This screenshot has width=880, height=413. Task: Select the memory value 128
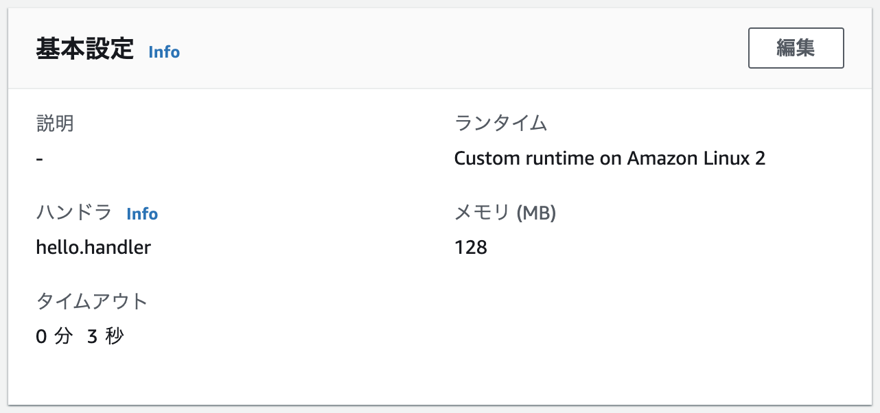tap(470, 247)
